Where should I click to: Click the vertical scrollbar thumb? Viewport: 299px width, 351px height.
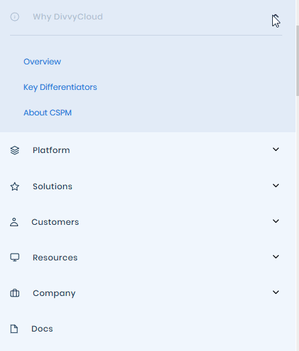coord(298,60)
